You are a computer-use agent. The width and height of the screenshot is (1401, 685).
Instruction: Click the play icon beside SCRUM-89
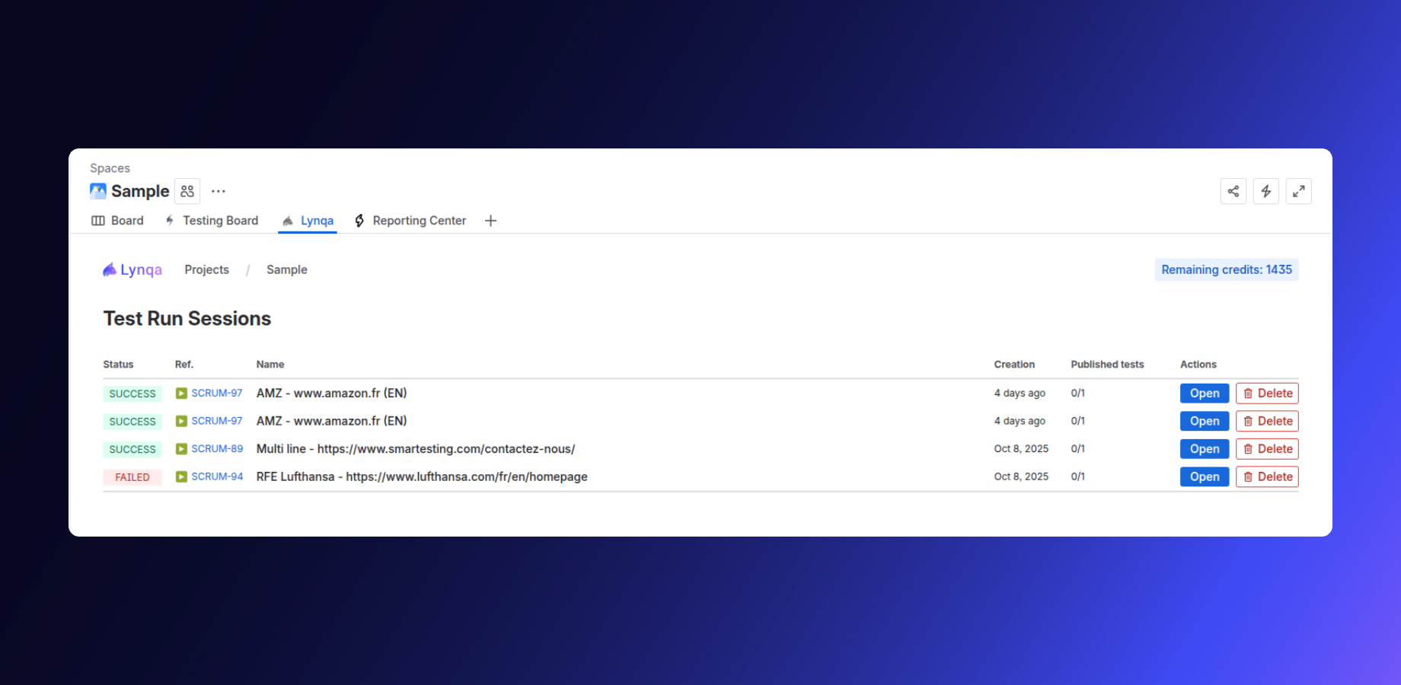[x=181, y=449]
